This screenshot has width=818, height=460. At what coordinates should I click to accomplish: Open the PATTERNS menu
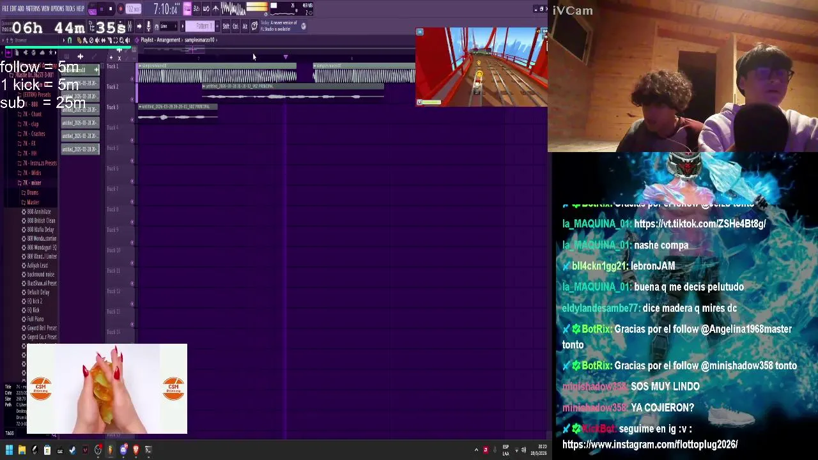pos(33,9)
